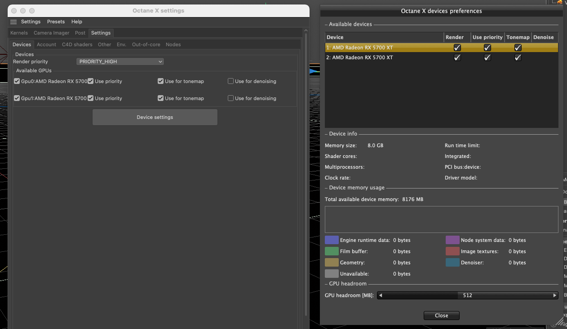Screen dimensions: 567x329
Task: Toggle Use for tonemap for Gpu0
Action: point(160,81)
